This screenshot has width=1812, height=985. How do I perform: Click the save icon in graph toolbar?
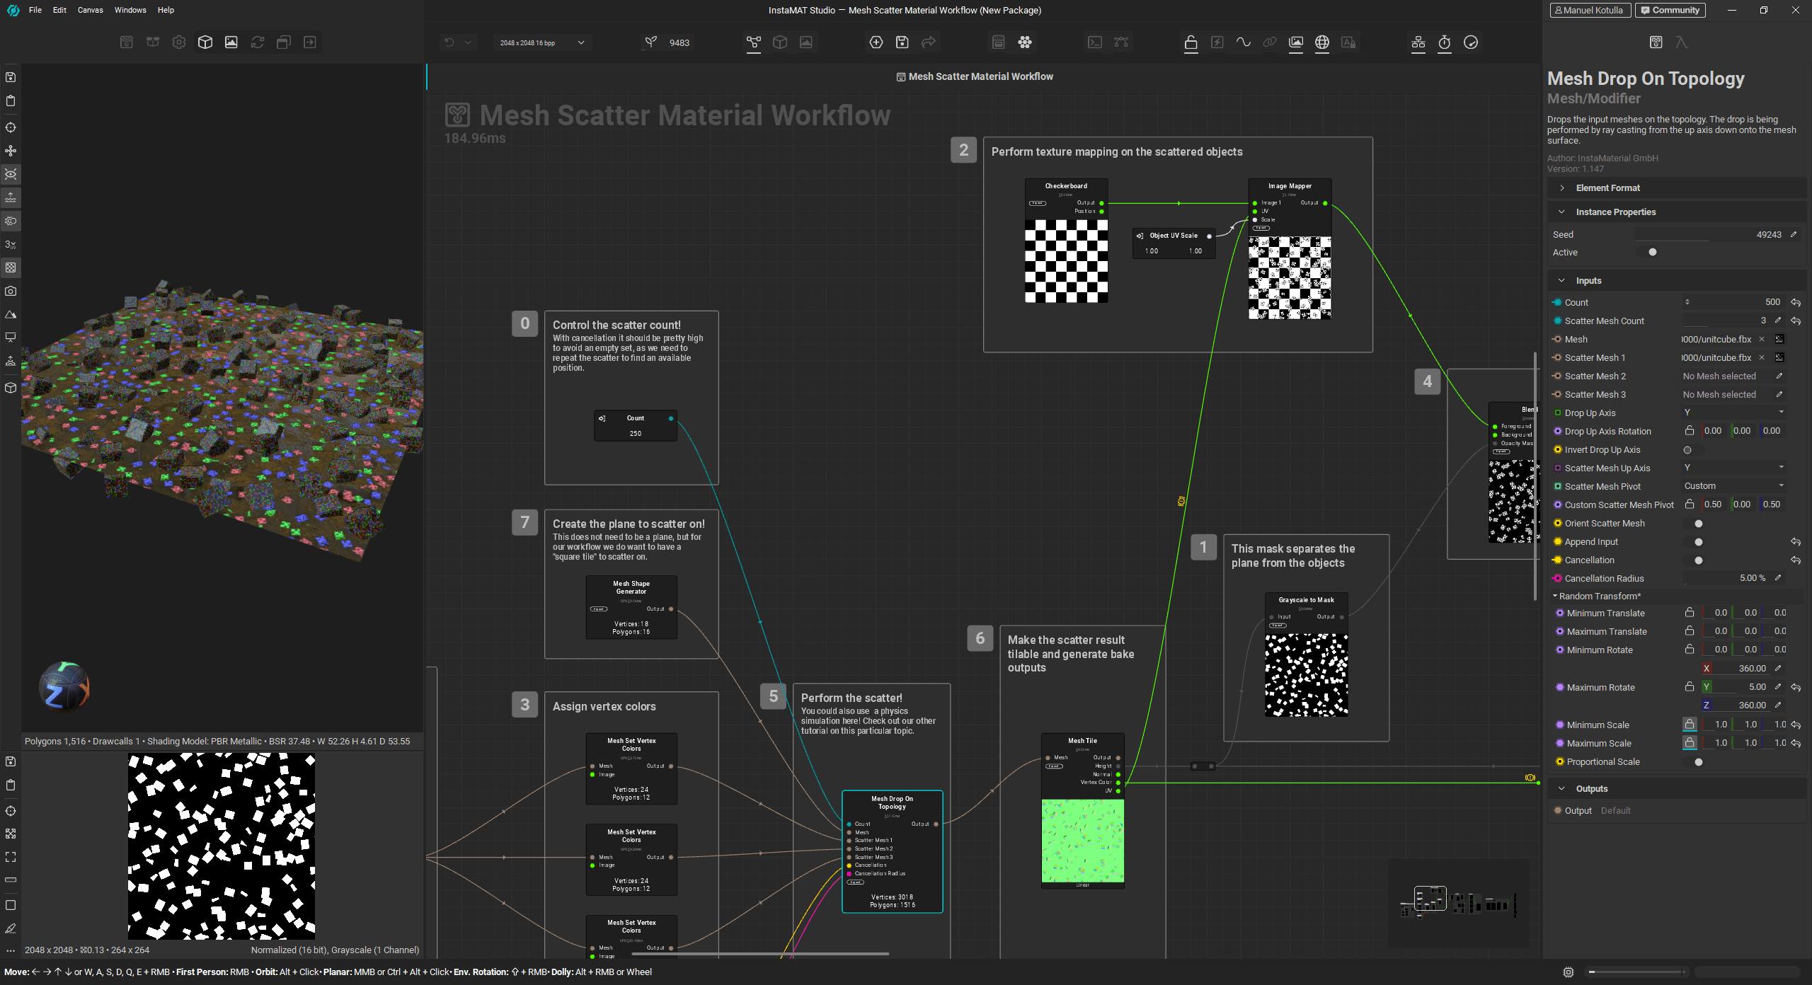[902, 42]
